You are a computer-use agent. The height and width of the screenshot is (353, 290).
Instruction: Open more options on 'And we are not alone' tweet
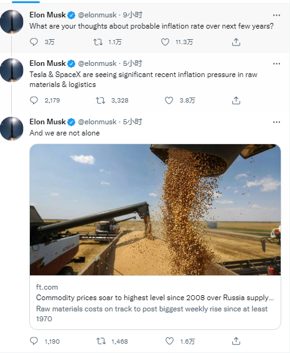276,122
